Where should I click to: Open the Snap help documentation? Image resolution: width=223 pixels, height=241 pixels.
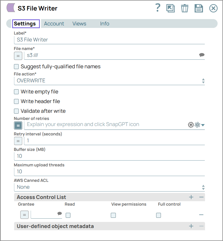(158, 8)
